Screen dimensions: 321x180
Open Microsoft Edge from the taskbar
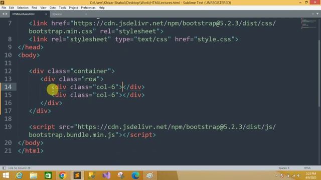coord(135,175)
